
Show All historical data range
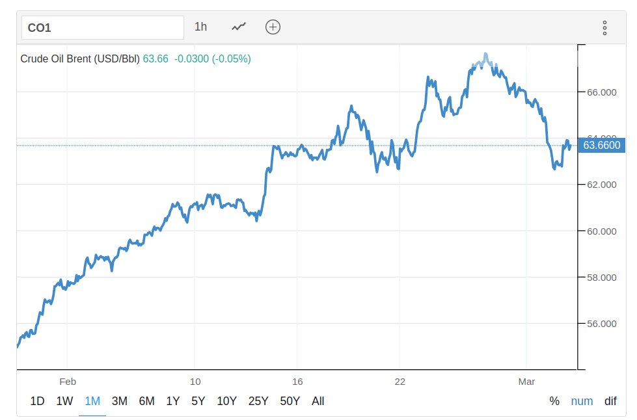point(318,401)
